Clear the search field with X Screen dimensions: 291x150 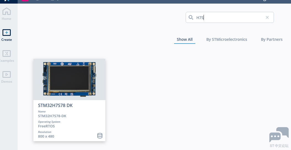(x=267, y=17)
